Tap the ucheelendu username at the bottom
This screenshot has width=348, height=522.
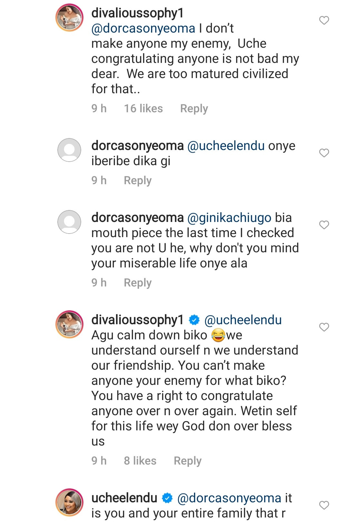tap(124, 498)
